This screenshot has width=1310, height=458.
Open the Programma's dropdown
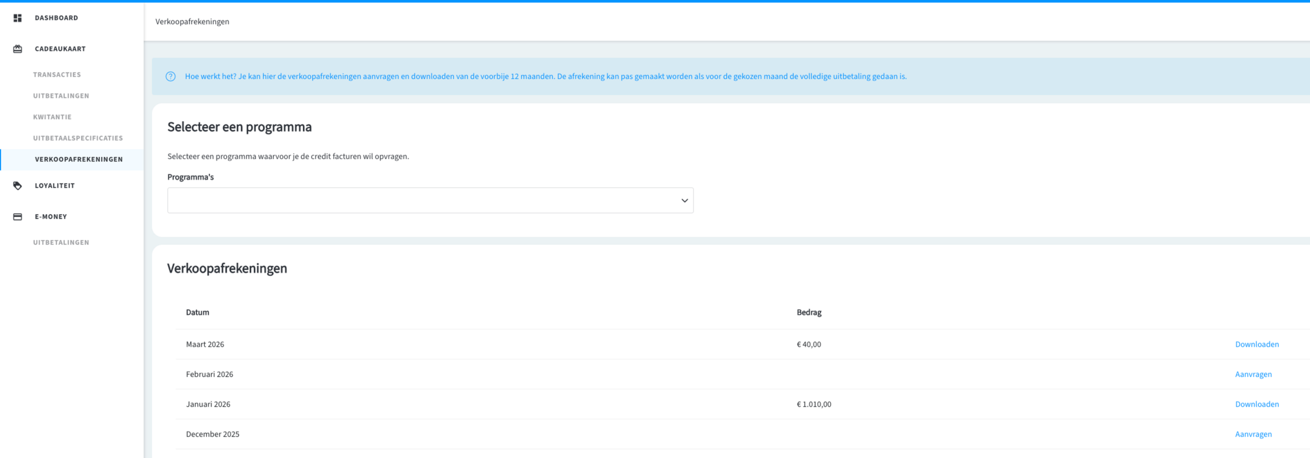pos(430,200)
